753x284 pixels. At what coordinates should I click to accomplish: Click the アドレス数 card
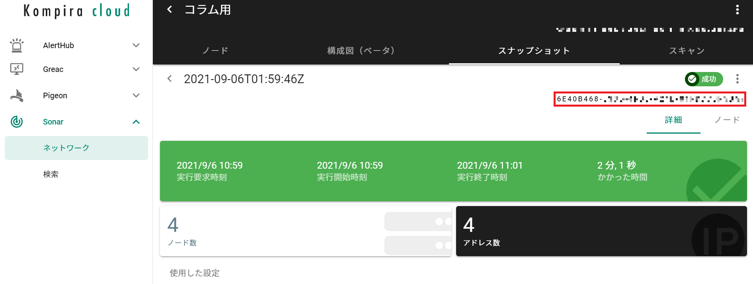click(601, 231)
